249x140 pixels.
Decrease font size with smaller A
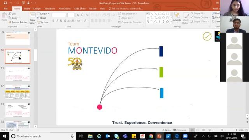(x=82, y=15)
